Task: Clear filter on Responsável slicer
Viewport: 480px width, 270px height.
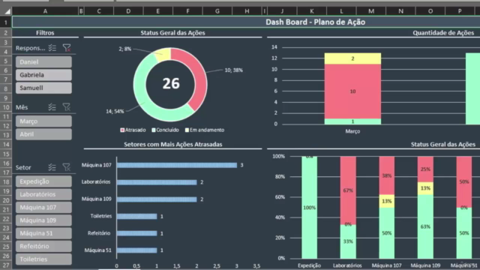Action: pos(67,48)
